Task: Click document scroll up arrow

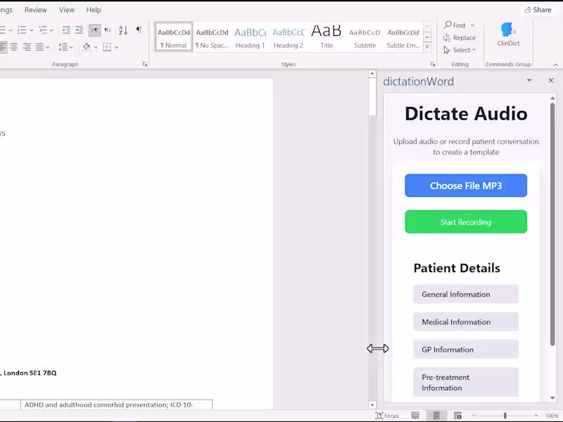Action: coord(372,74)
